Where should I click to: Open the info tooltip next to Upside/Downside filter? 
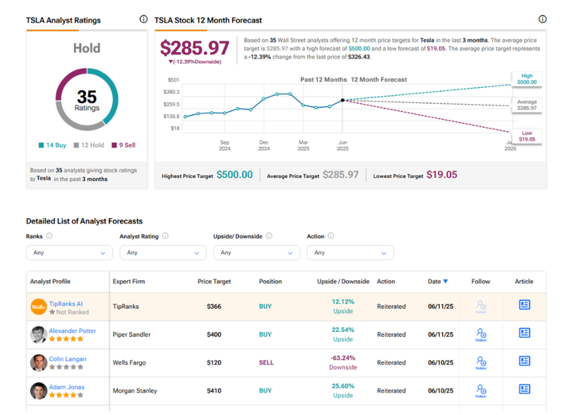pyautogui.click(x=269, y=236)
